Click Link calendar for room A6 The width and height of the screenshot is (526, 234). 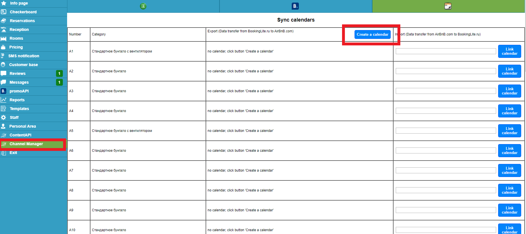(x=510, y=151)
